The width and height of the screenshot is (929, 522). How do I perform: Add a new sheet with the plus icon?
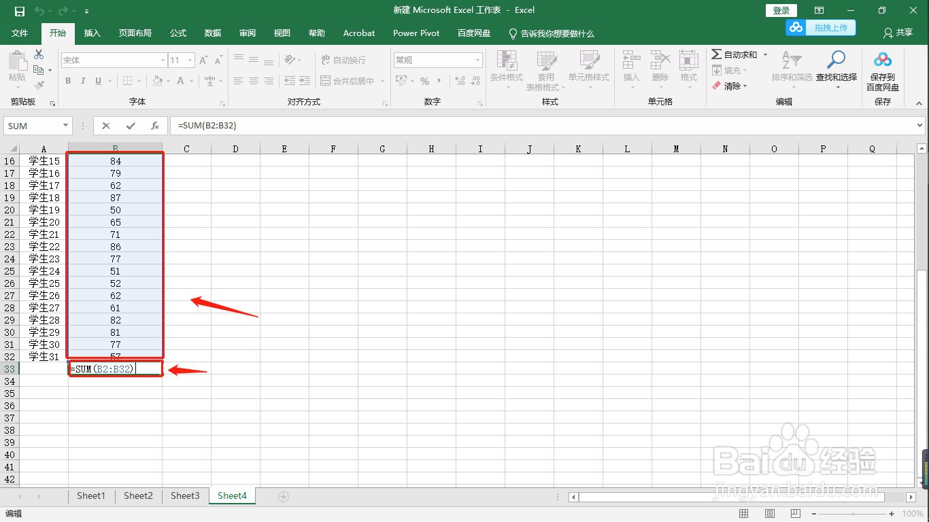tap(284, 497)
